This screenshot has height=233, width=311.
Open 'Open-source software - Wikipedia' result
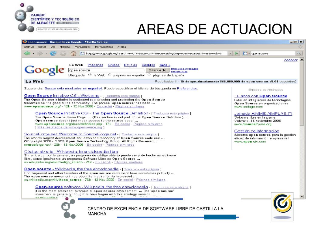[91, 187]
